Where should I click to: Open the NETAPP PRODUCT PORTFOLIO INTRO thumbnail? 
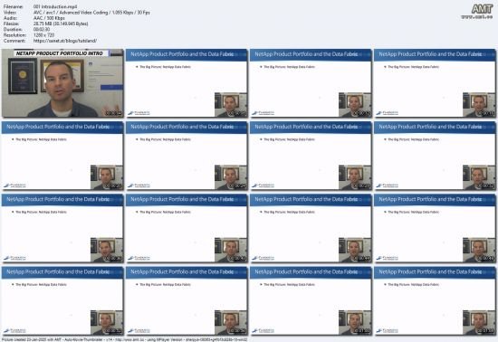[62, 83]
